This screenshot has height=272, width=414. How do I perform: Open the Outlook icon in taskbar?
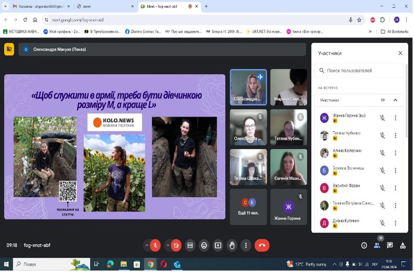pos(177,265)
